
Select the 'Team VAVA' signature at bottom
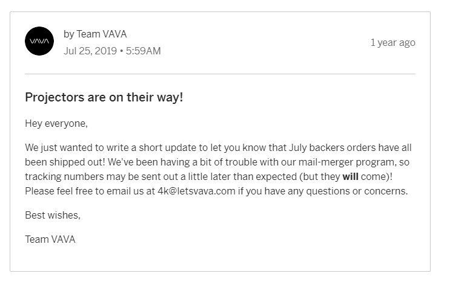[50, 239]
